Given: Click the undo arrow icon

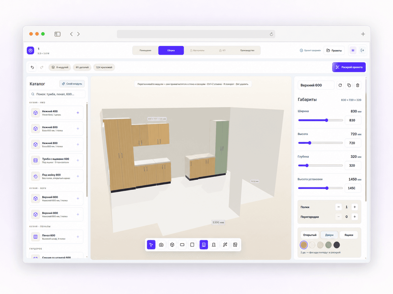Looking at the screenshot, I should [x=32, y=67].
